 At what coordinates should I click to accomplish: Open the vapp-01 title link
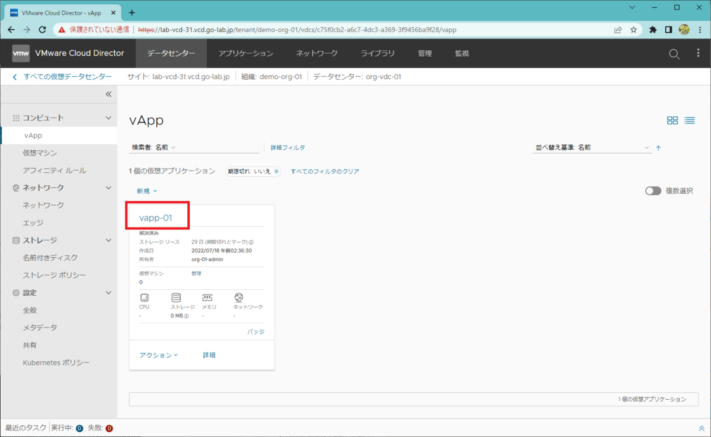click(156, 218)
